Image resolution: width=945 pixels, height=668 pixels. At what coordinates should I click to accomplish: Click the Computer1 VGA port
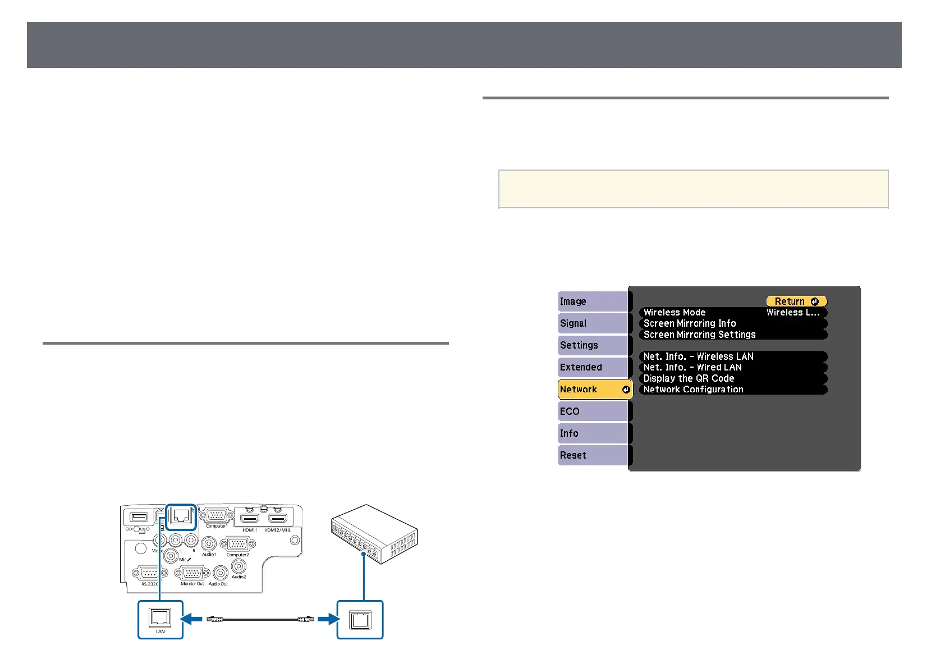click(216, 515)
